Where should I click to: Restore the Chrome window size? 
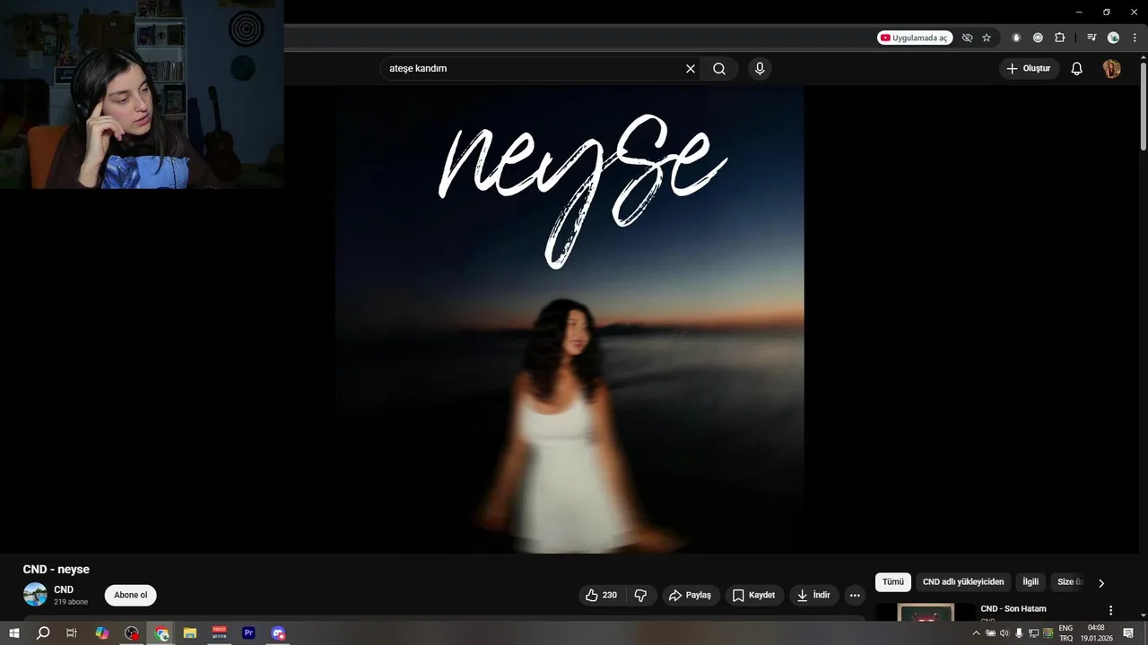1106,12
